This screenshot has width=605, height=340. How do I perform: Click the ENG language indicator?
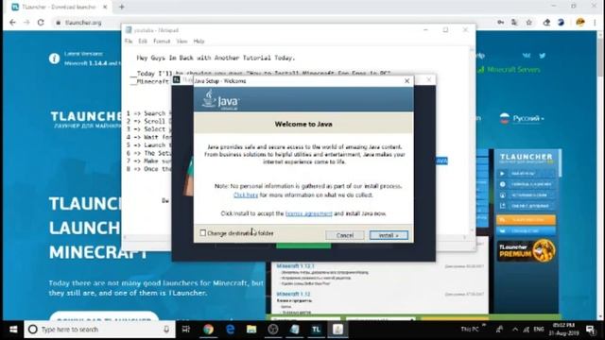[x=539, y=330]
